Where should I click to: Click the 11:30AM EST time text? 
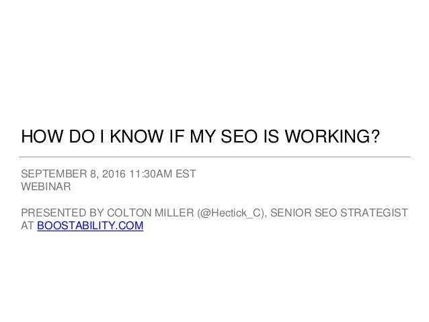[x=163, y=174]
